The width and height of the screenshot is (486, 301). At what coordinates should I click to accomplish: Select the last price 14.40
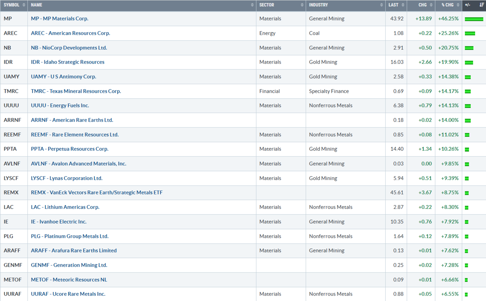pos(397,149)
